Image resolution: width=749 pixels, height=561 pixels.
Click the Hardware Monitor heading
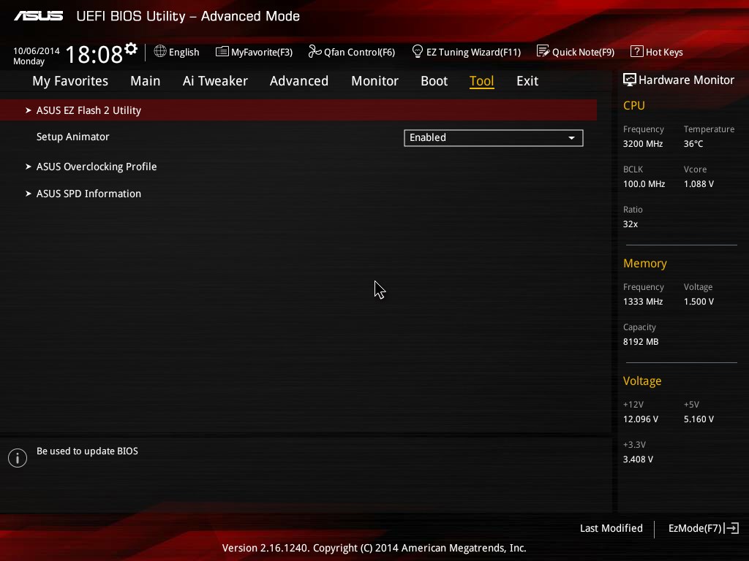pyautogui.click(x=686, y=80)
